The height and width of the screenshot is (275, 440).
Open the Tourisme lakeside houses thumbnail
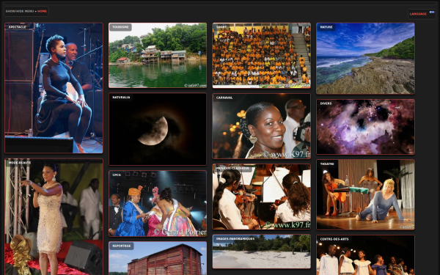[158, 55]
